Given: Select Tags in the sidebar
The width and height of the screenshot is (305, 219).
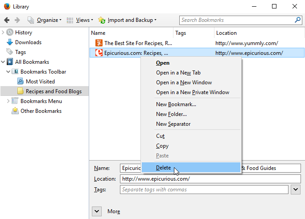Looking at the screenshot, I should tap(20, 52).
